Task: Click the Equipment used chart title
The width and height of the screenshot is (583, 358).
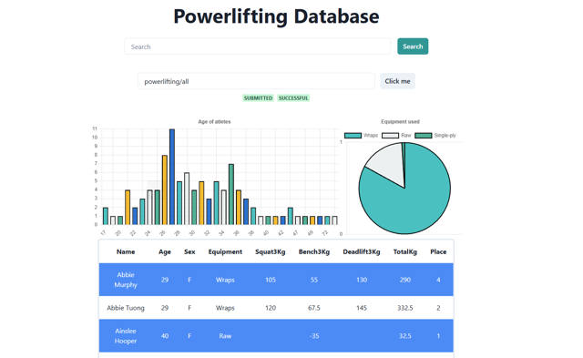Action: (x=400, y=121)
